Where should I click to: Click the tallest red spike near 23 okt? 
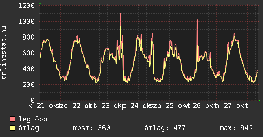(120, 15)
